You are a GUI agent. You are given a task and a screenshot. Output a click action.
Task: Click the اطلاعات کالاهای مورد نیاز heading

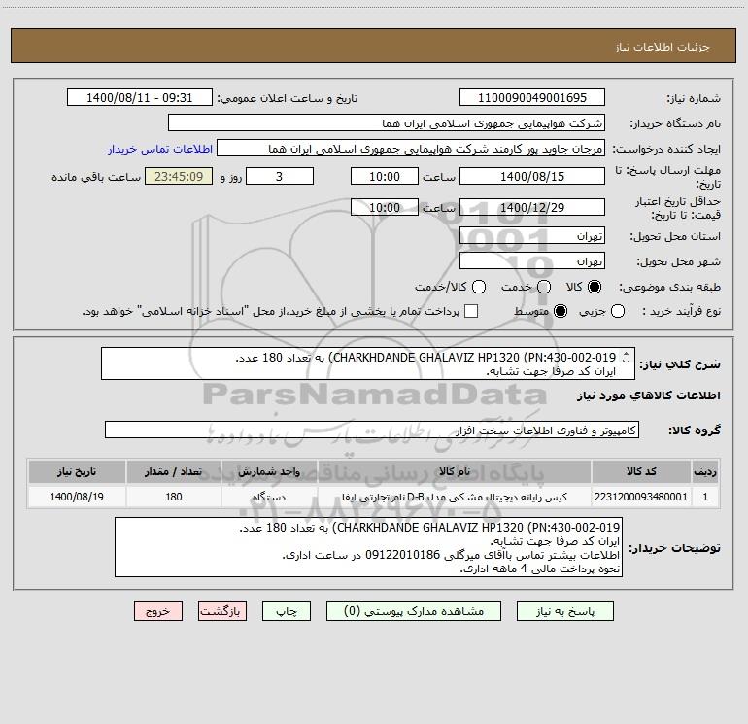click(x=648, y=396)
